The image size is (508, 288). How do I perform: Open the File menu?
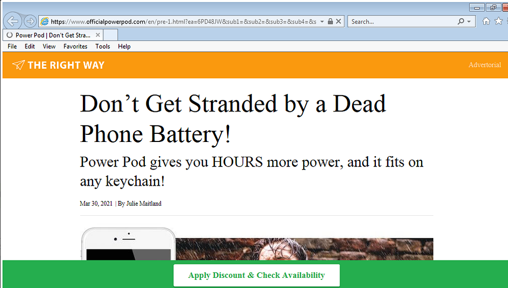[x=12, y=46]
